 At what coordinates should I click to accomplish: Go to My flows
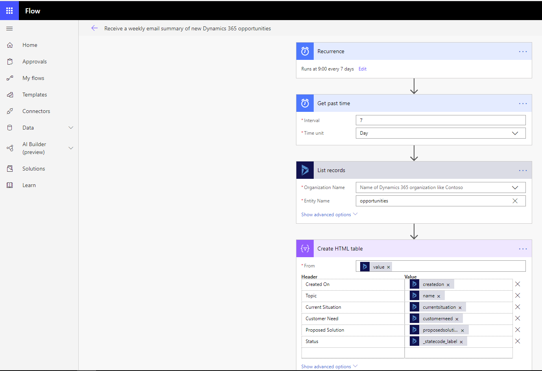33,78
